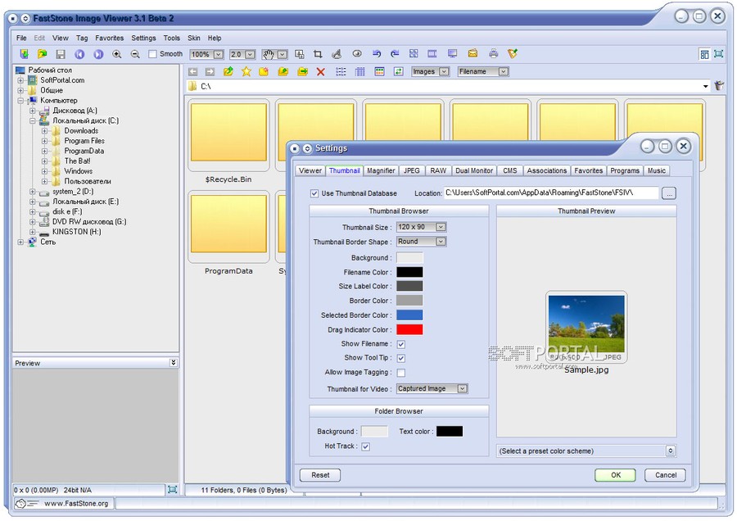The height and width of the screenshot is (521, 737).
Task: Open the Tag menu
Action: (x=82, y=38)
